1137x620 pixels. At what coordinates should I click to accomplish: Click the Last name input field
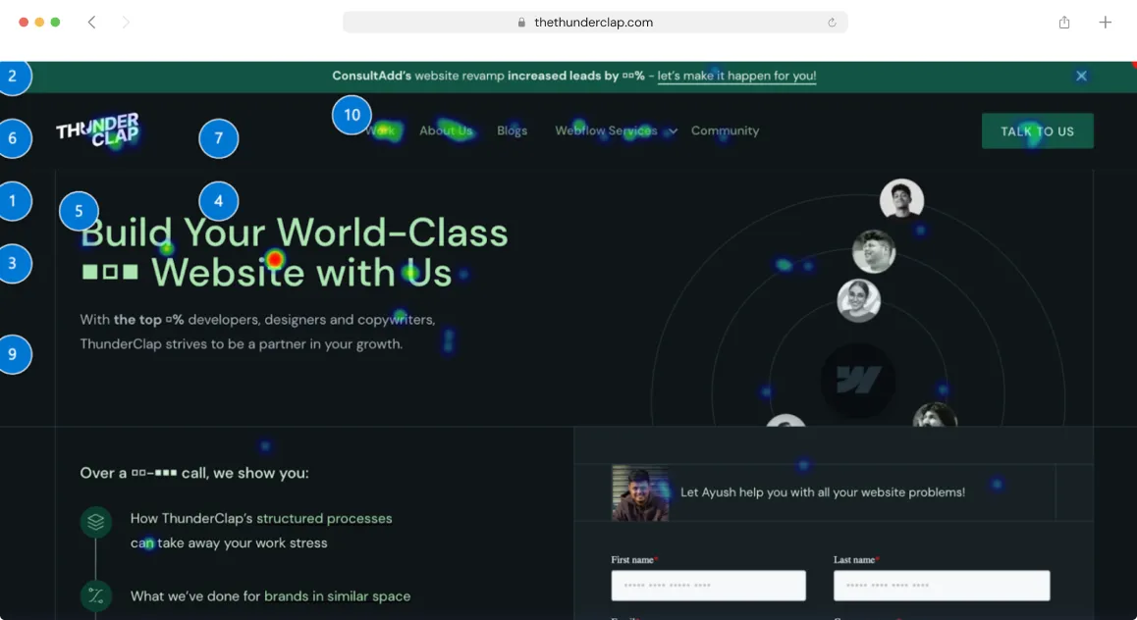[x=942, y=586]
